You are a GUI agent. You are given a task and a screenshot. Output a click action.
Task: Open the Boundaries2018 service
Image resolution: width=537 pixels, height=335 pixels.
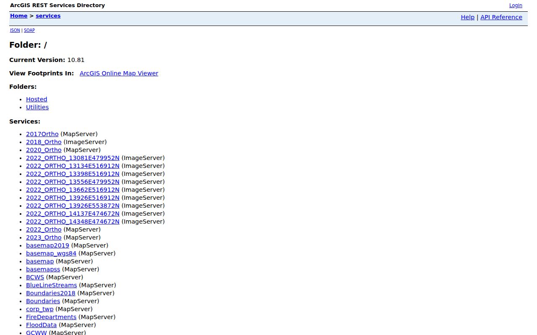click(x=51, y=293)
